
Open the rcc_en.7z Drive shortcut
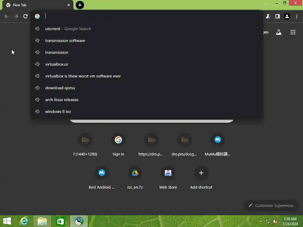(135, 178)
